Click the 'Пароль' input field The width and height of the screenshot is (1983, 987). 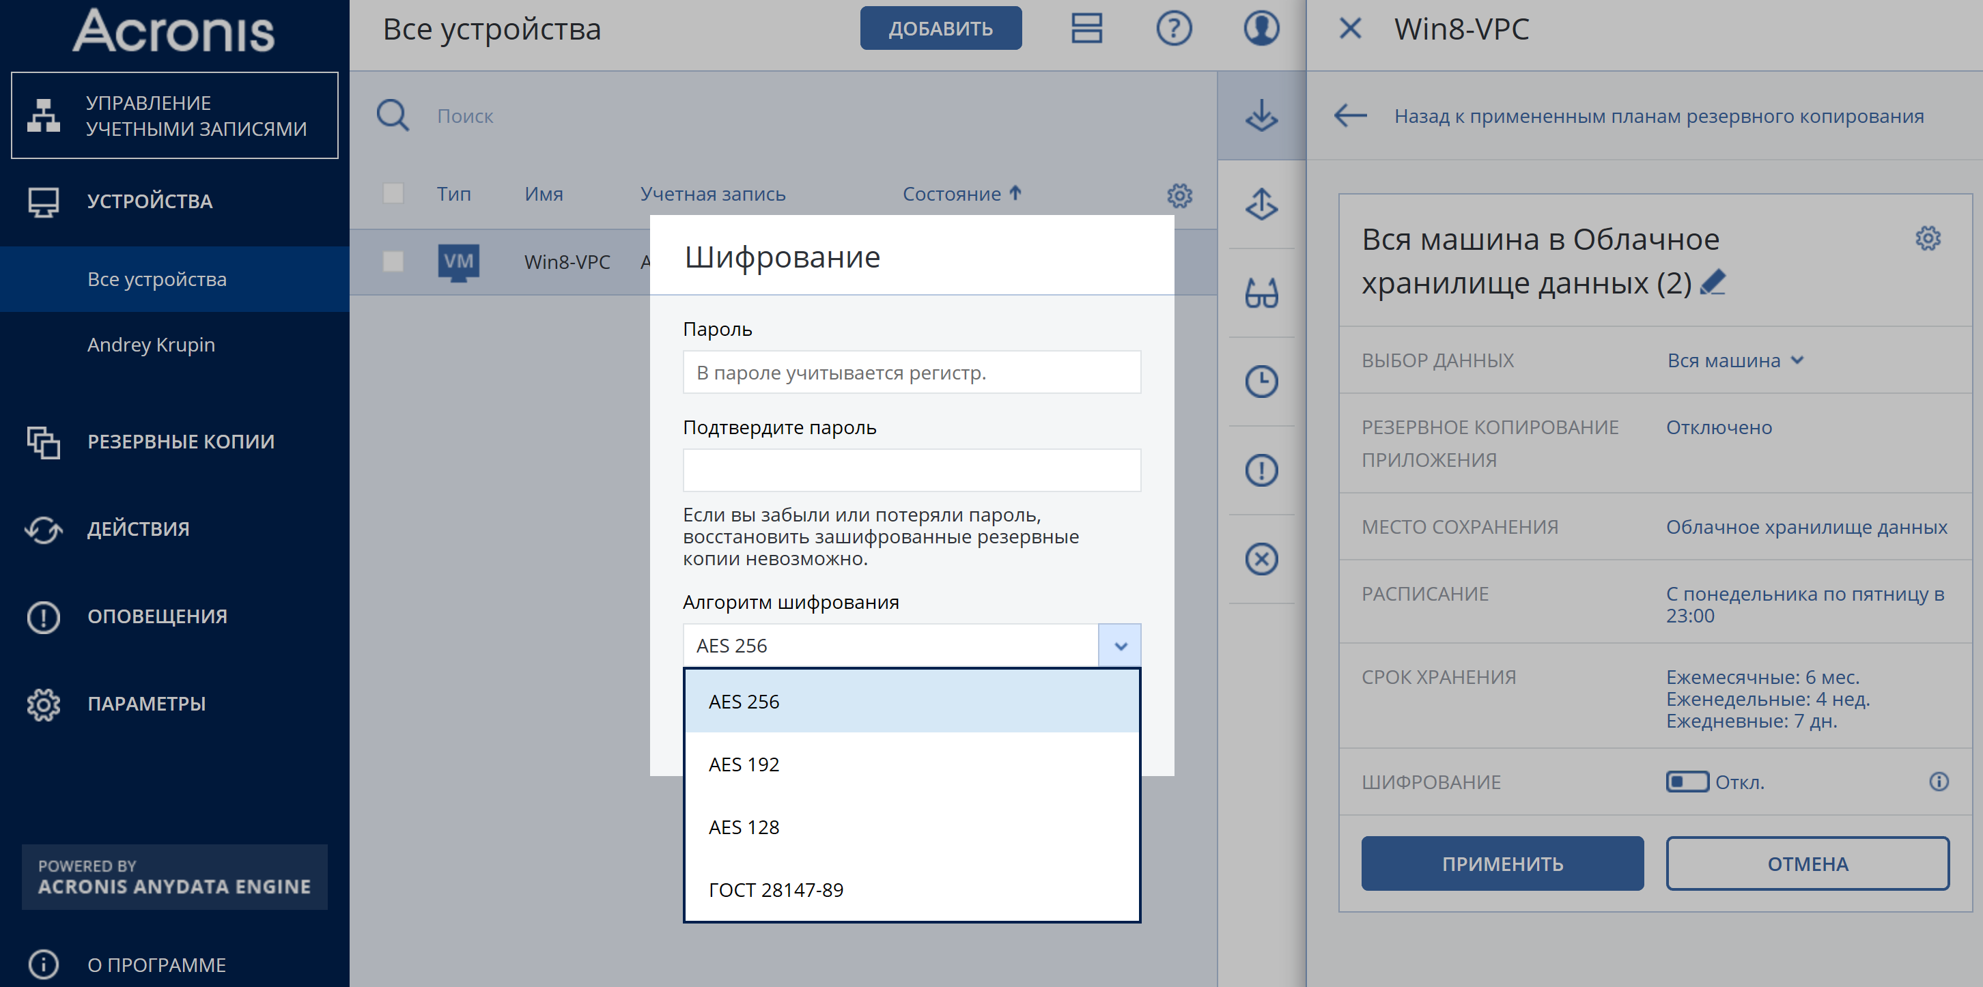click(x=912, y=372)
